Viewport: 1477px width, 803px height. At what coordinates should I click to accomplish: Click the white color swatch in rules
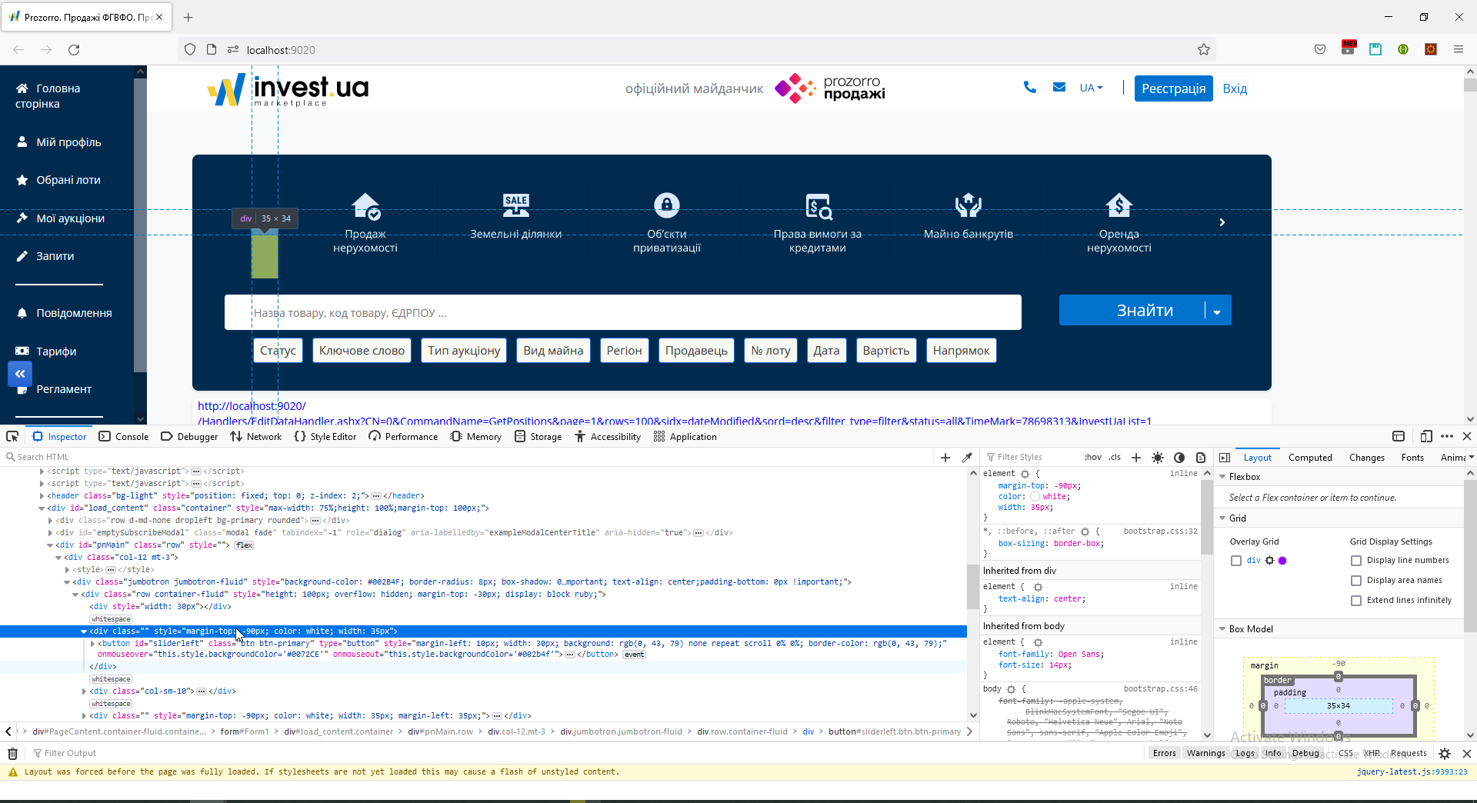coord(1035,497)
